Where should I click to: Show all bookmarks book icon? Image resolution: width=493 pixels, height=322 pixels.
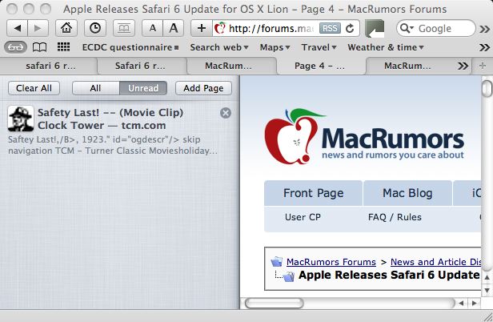40,47
